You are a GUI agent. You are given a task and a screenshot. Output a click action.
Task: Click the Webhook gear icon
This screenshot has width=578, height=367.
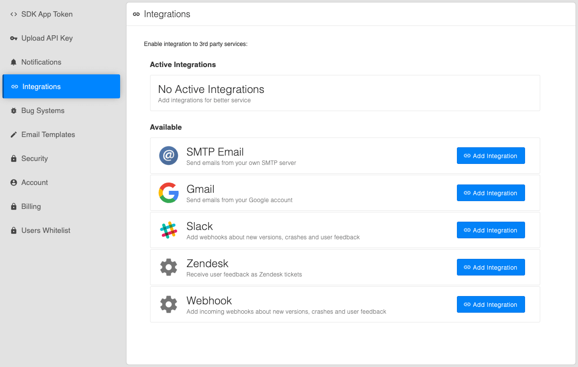coord(169,304)
